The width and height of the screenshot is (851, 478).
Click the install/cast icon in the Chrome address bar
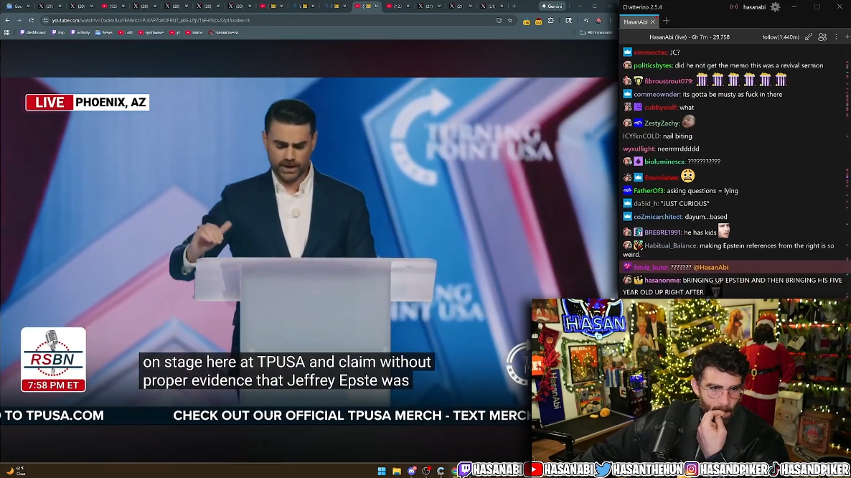(499, 20)
